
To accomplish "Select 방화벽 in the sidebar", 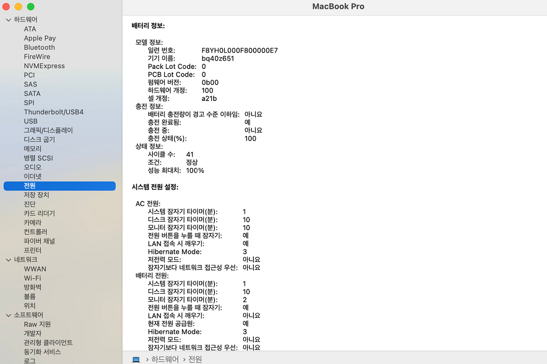I will click(33, 287).
